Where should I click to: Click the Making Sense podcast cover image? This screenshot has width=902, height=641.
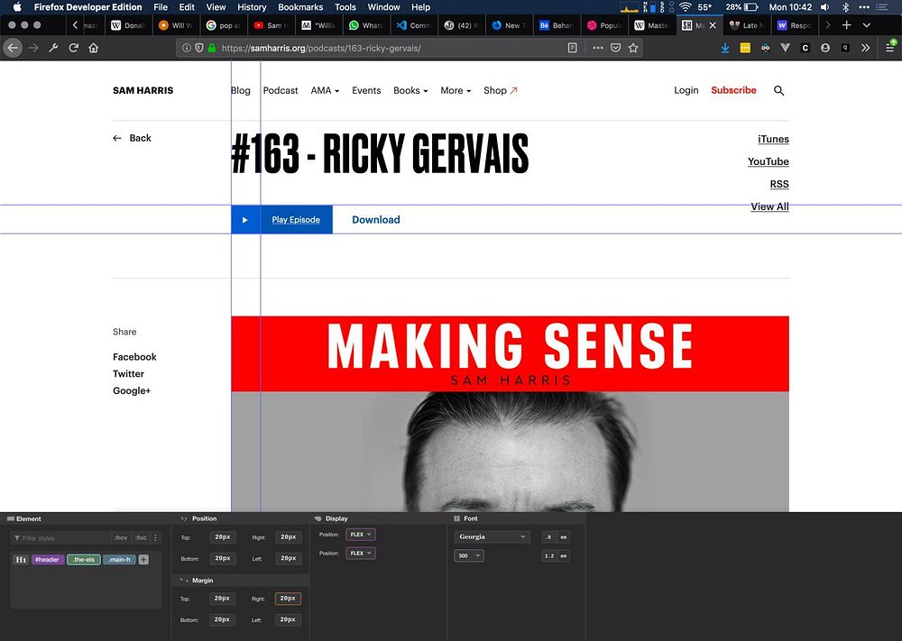click(x=510, y=413)
